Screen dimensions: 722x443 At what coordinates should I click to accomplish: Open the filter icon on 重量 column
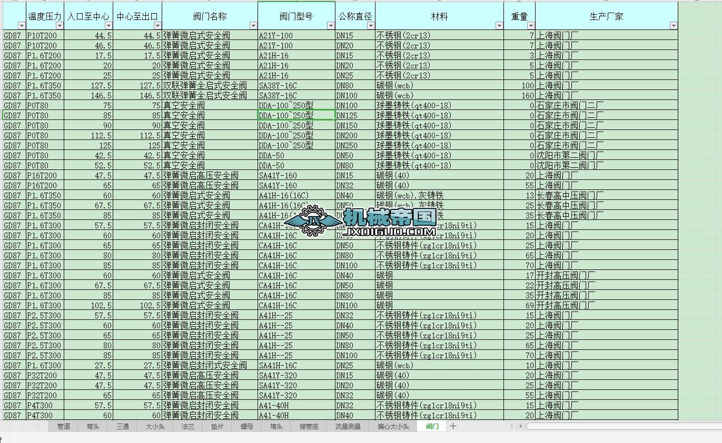[x=530, y=25]
